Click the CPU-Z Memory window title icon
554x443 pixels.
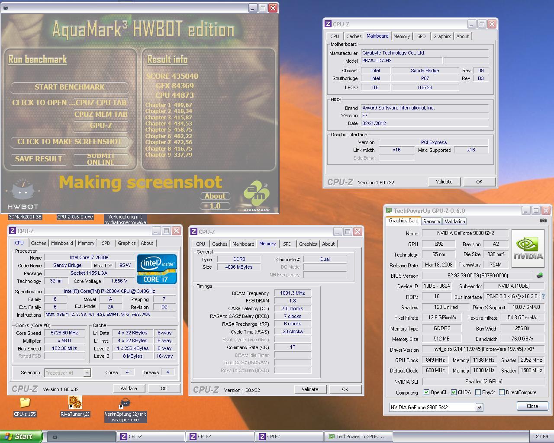tap(194, 232)
